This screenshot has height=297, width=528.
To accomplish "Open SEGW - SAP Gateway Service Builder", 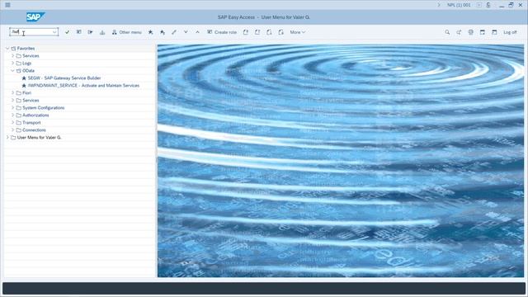I will pos(64,78).
